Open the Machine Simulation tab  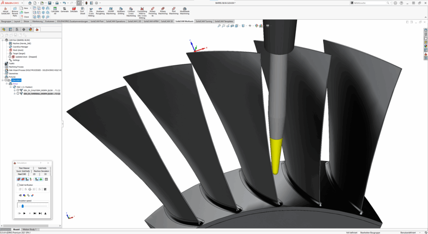(41, 171)
